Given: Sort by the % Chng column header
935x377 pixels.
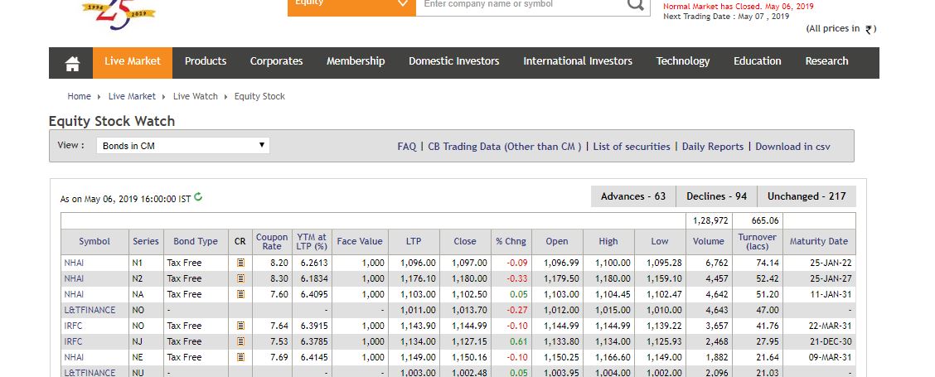Looking at the screenshot, I should [x=511, y=242].
